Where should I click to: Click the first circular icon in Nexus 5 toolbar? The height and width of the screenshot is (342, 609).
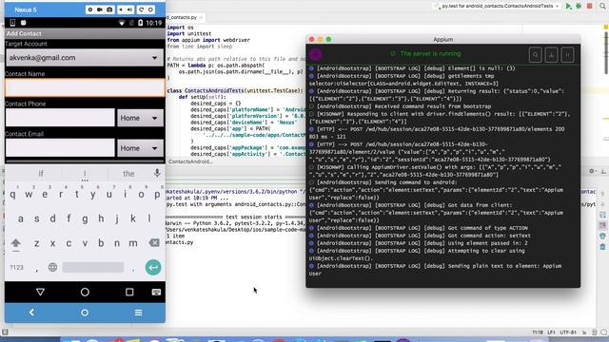tap(90, 9)
